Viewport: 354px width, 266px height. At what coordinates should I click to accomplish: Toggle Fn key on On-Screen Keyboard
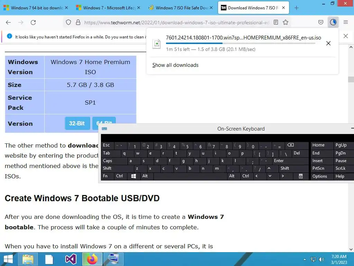click(108, 176)
